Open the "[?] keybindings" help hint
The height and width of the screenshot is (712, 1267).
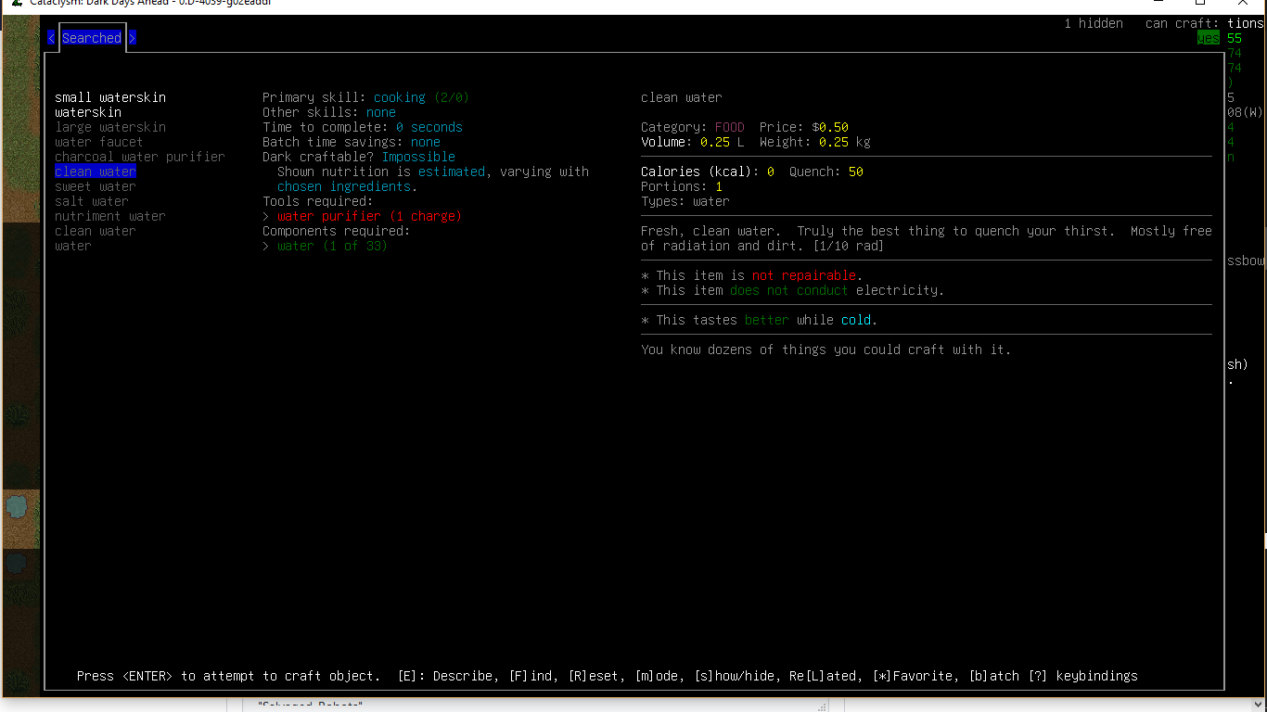pos(1082,676)
